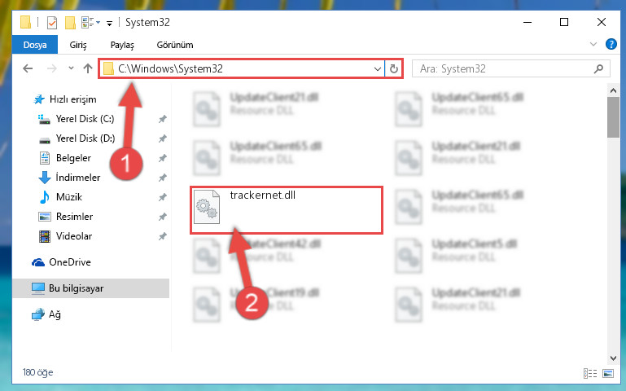Switch to the Görünüm tab
The height and width of the screenshot is (391, 626).
175,45
